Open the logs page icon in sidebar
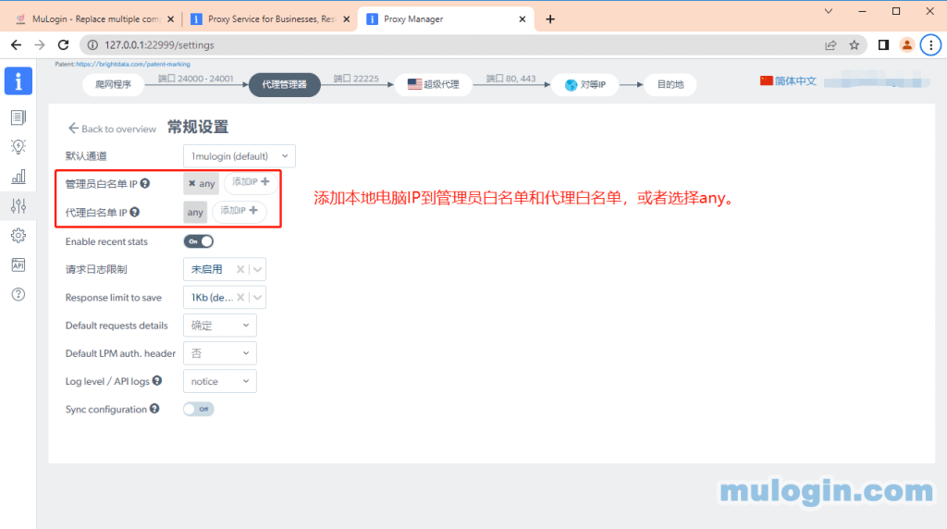947x529 pixels. click(18, 117)
